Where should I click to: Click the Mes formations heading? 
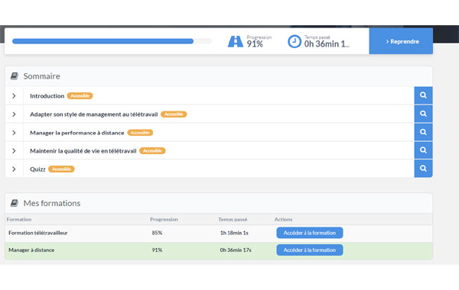pos(52,203)
